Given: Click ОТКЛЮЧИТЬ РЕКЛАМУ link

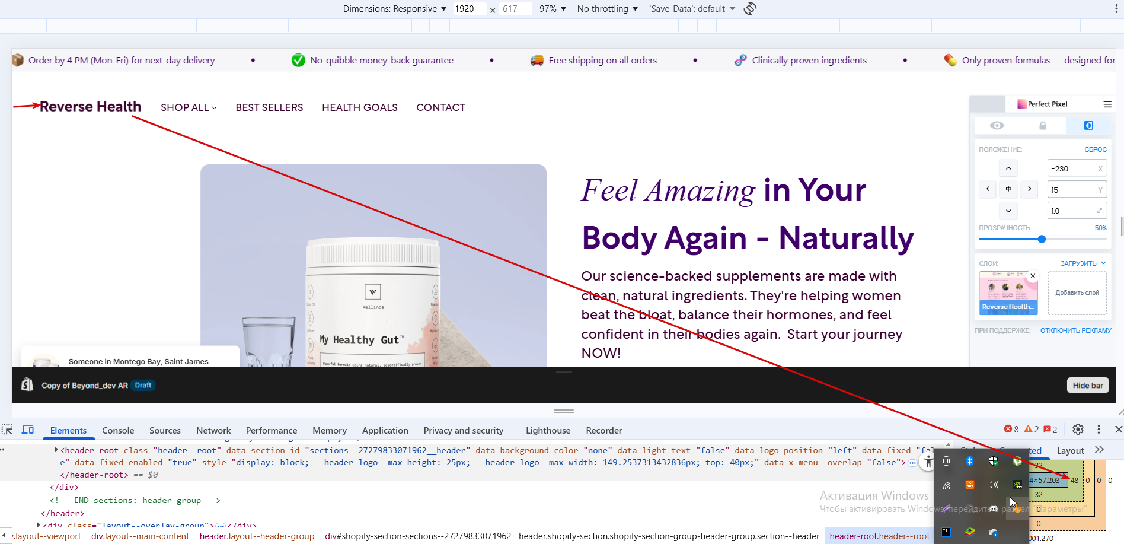Looking at the screenshot, I should click(x=1076, y=330).
